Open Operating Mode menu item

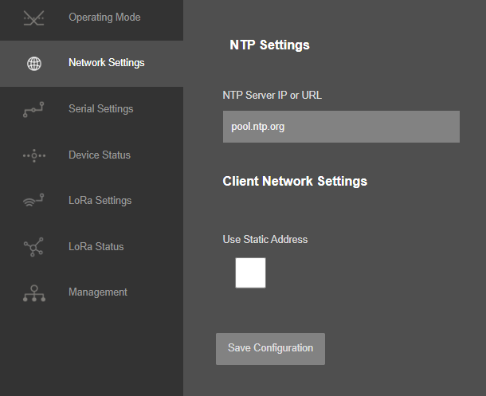(92, 18)
